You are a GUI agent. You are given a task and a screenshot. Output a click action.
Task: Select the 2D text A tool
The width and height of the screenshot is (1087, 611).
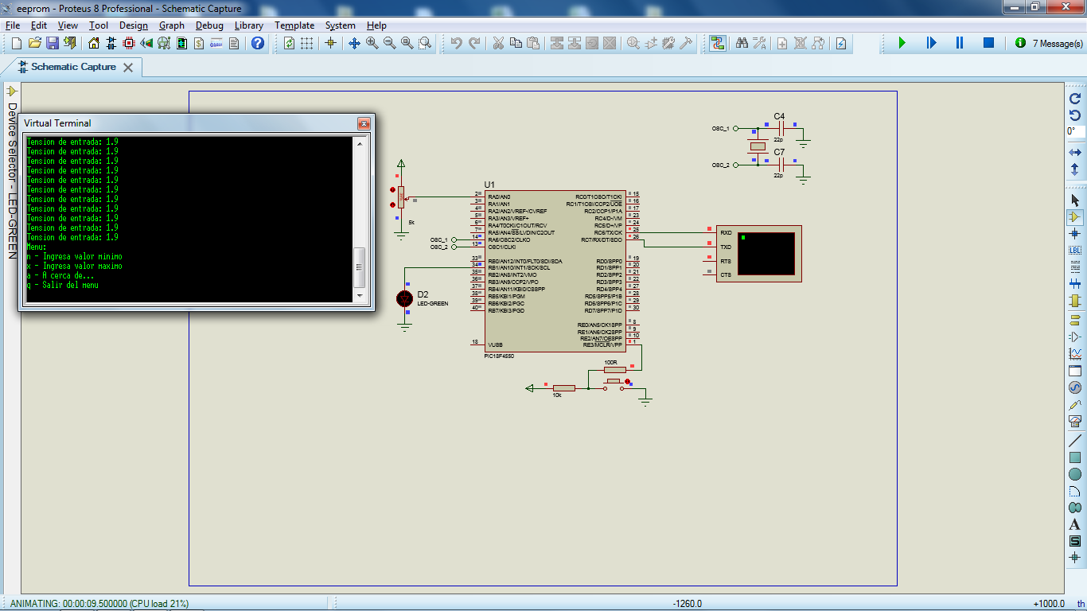point(1075,524)
